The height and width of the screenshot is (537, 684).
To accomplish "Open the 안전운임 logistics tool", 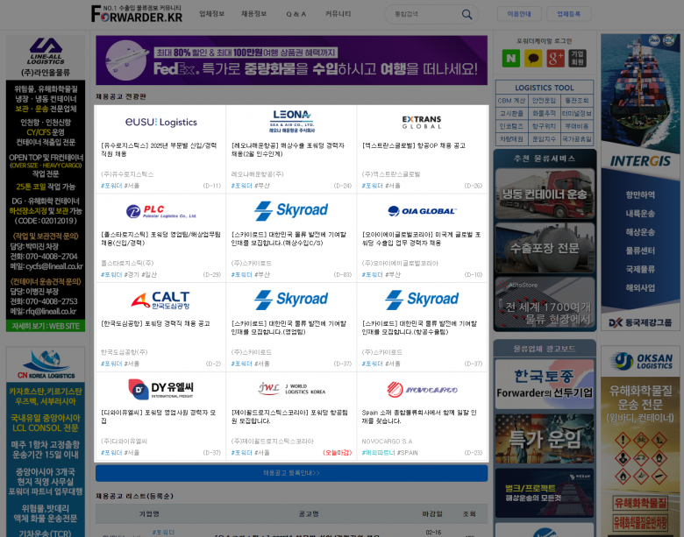I will click(544, 100).
